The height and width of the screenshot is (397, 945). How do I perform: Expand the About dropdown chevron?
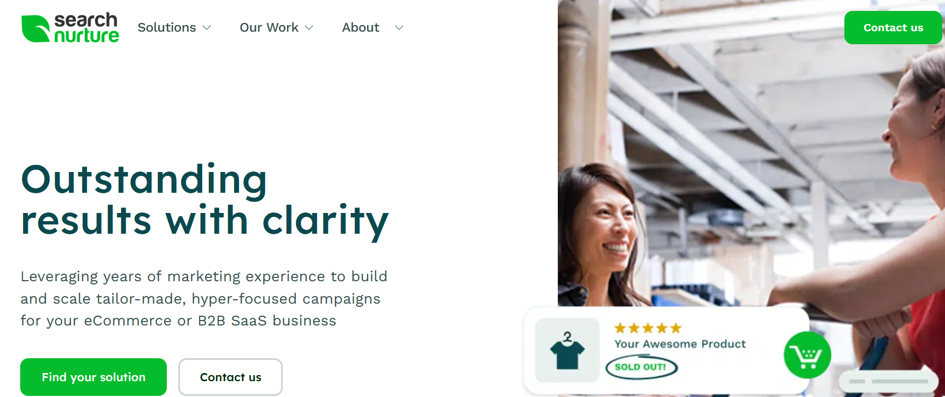399,28
